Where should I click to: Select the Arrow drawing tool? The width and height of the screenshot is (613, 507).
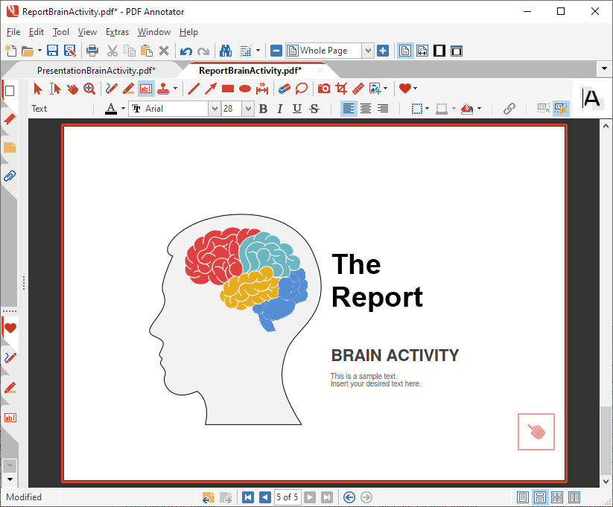tap(211, 89)
